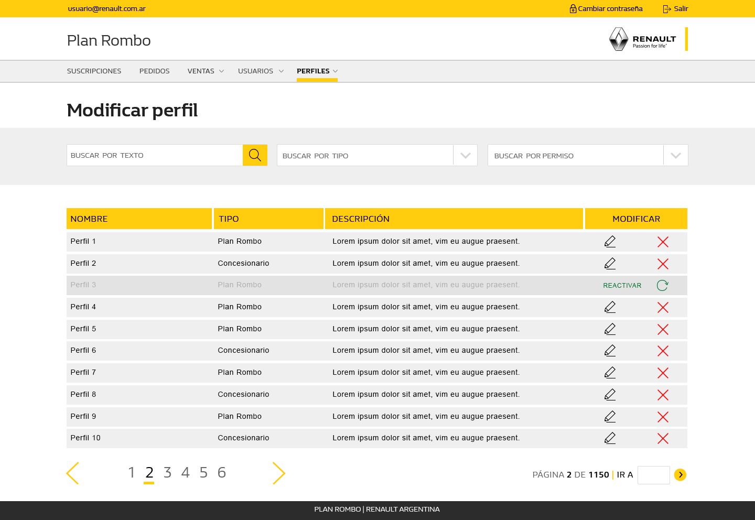The height and width of the screenshot is (520, 755).
Task: Click the Renault diamond logo
Action: coord(619,39)
